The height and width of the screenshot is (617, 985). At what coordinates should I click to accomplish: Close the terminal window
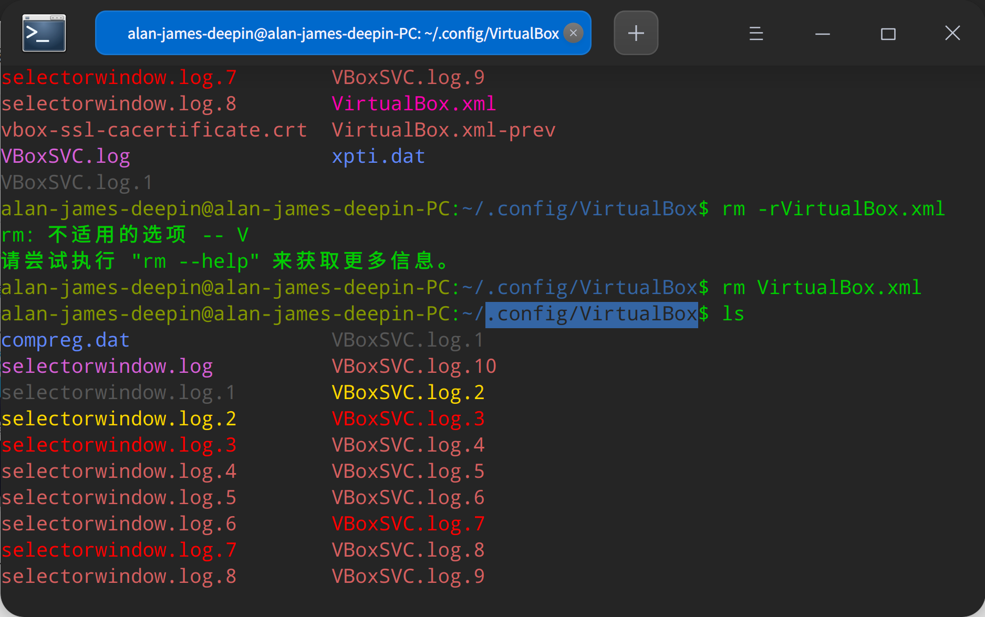[952, 33]
